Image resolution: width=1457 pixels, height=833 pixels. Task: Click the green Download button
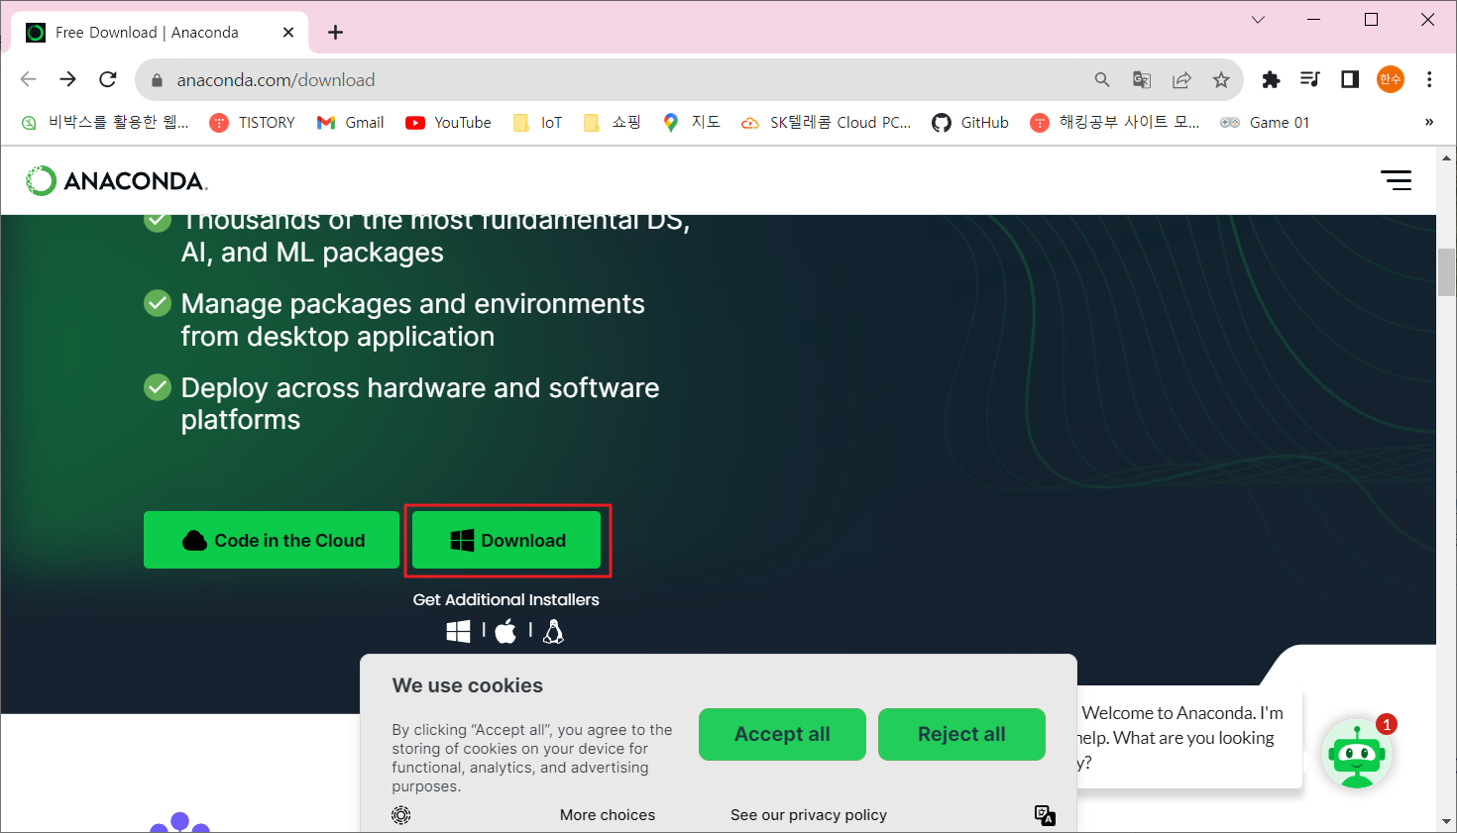pyautogui.click(x=506, y=540)
